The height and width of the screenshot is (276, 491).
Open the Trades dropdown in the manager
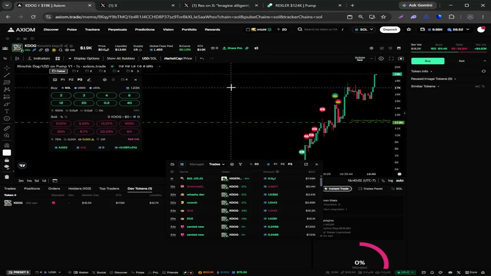[x=217, y=164]
